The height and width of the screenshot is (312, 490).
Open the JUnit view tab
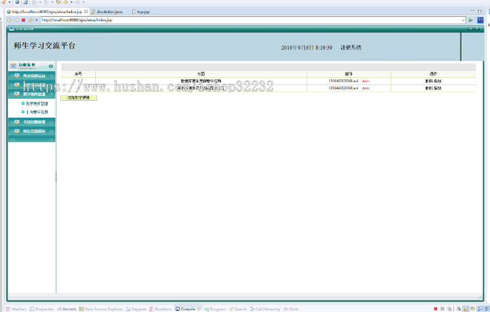click(291, 309)
